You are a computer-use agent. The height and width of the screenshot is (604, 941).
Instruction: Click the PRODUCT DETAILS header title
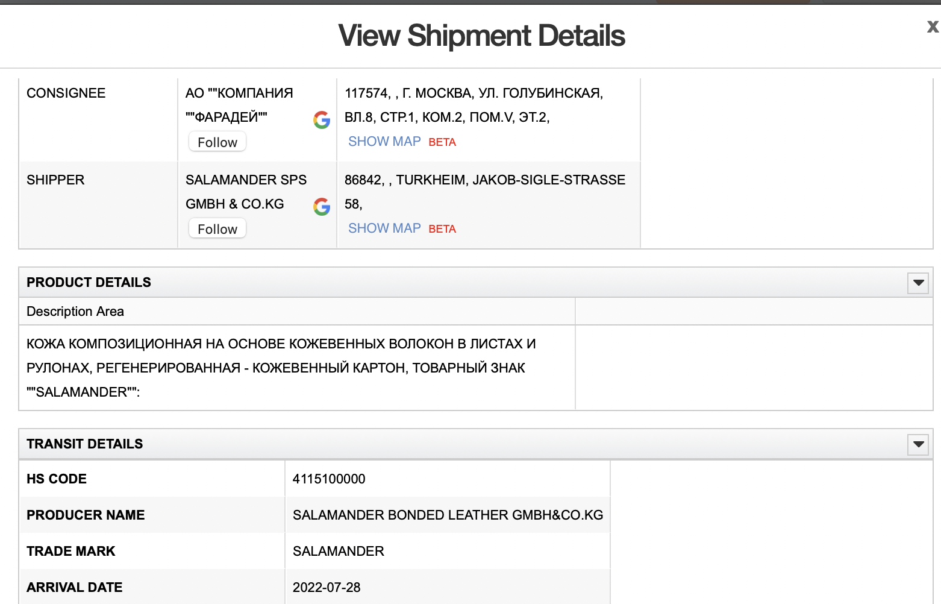(89, 283)
